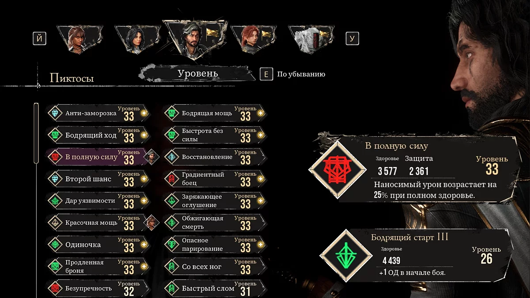Select the red icon of В полную силу
The height and width of the screenshot is (298, 530).
[55, 157]
